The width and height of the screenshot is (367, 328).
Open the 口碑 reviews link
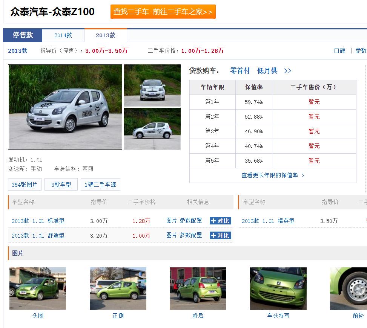point(339,50)
